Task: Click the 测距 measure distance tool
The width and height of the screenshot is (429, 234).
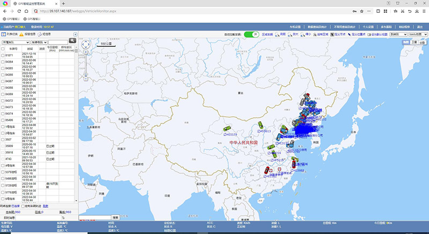Action: 279,34
